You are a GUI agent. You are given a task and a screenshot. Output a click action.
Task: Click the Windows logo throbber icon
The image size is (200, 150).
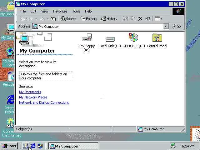coord(178,11)
